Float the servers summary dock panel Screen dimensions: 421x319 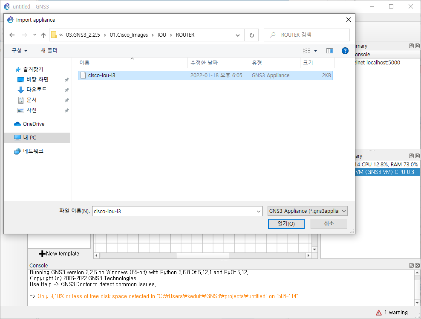click(411, 156)
